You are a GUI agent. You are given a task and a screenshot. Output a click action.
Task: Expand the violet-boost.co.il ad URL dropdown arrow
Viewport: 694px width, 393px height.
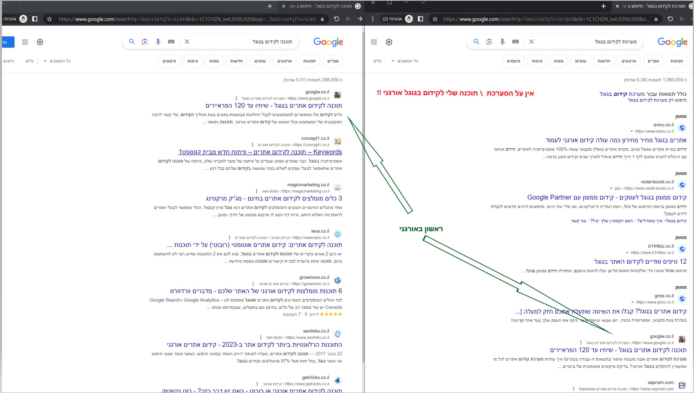coord(611,188)
